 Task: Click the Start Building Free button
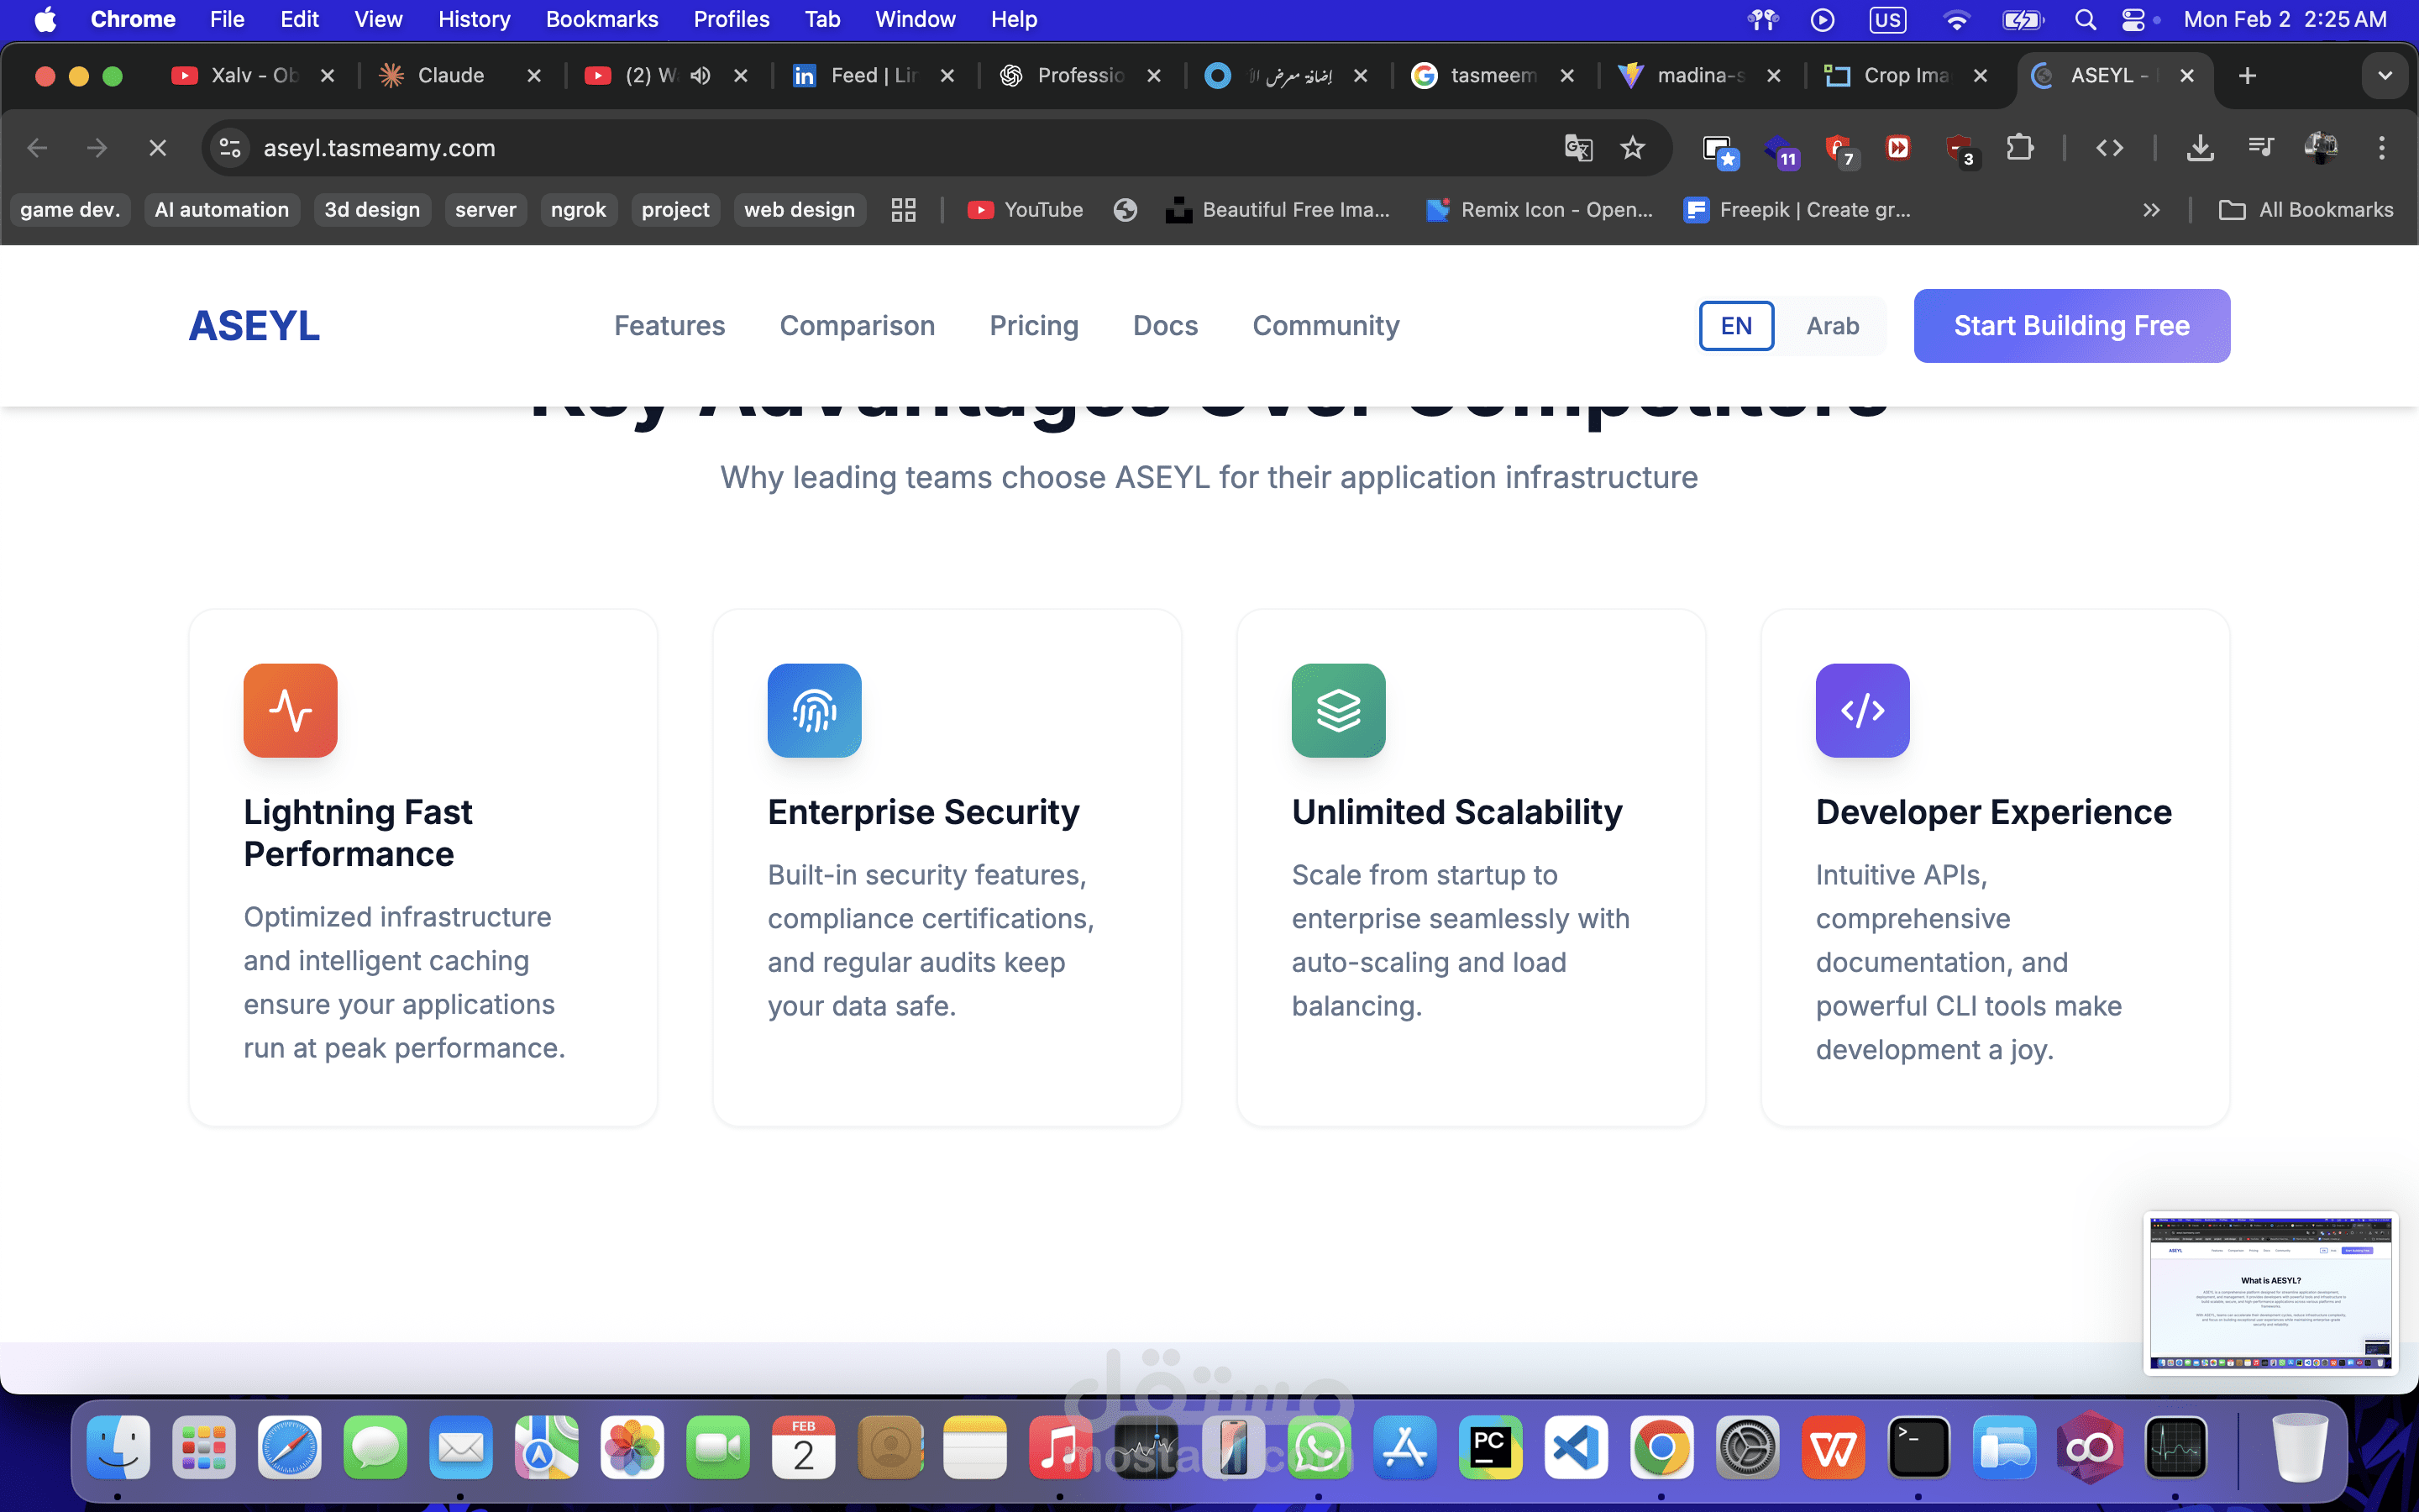click(x=2071, y=326)
